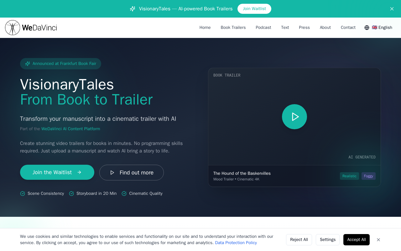
Task: Click The Hound of the Baskervilles title
Action: click(x=242, y=174)
